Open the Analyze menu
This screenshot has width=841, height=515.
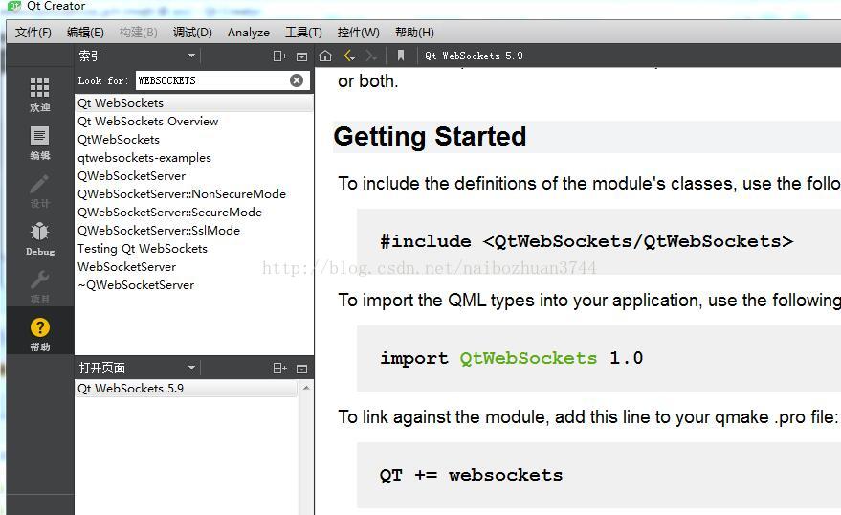[x=249, y=33]
